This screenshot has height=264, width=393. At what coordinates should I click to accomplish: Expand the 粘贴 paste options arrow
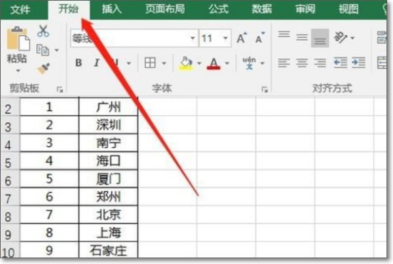pyautogui.click(x=18, y=71)
